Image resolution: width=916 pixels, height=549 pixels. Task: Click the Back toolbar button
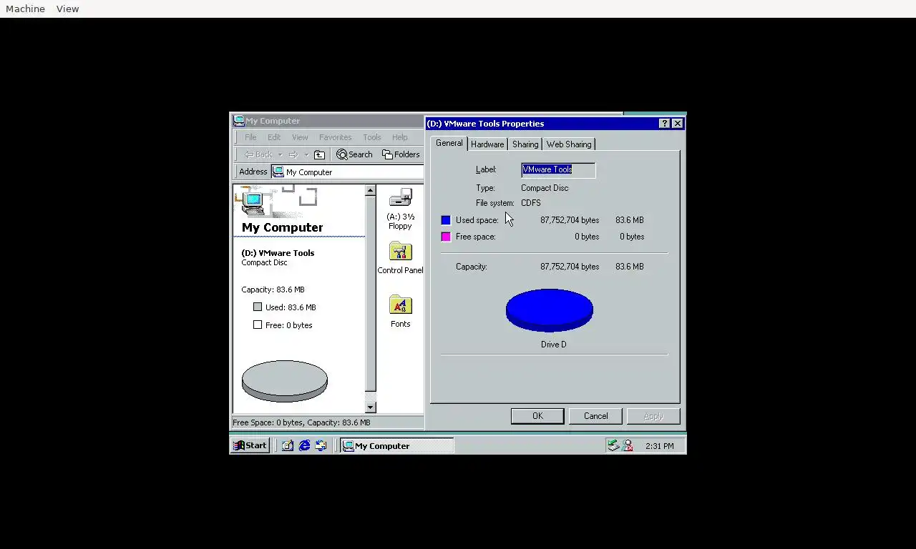tap(258, 154)
